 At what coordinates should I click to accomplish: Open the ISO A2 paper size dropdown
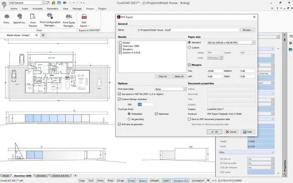(x=253, y=43)
